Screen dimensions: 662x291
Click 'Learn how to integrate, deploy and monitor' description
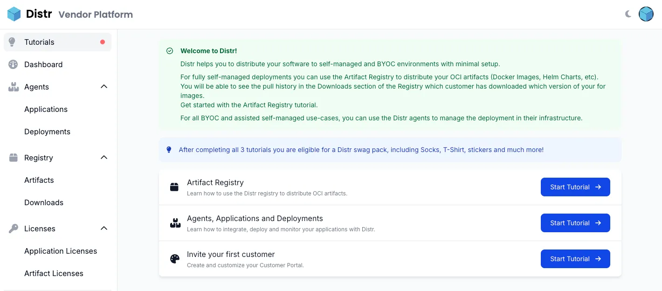pos(281,229)
